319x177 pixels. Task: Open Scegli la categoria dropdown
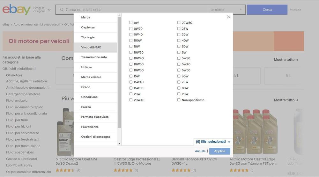[42, 10]
